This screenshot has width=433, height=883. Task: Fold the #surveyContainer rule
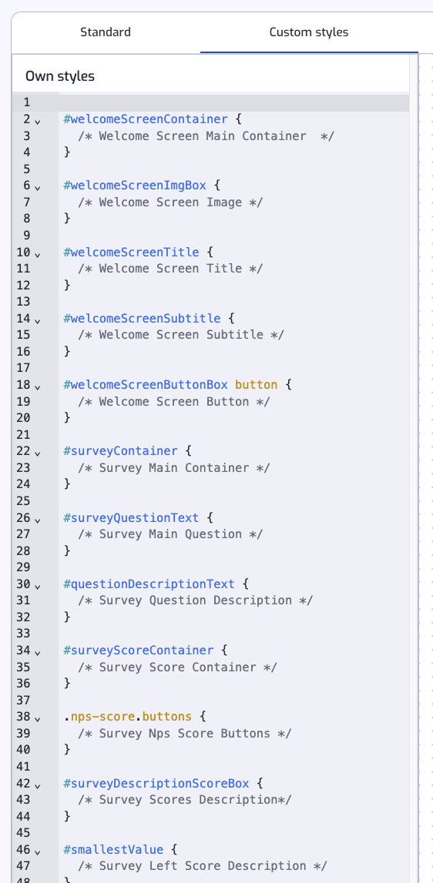coord(38,453)
